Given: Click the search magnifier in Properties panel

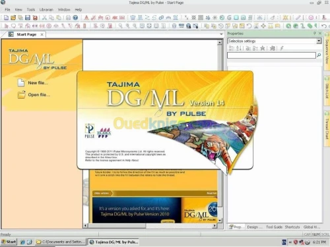Looking at the screenshot, I should [319, 55].
